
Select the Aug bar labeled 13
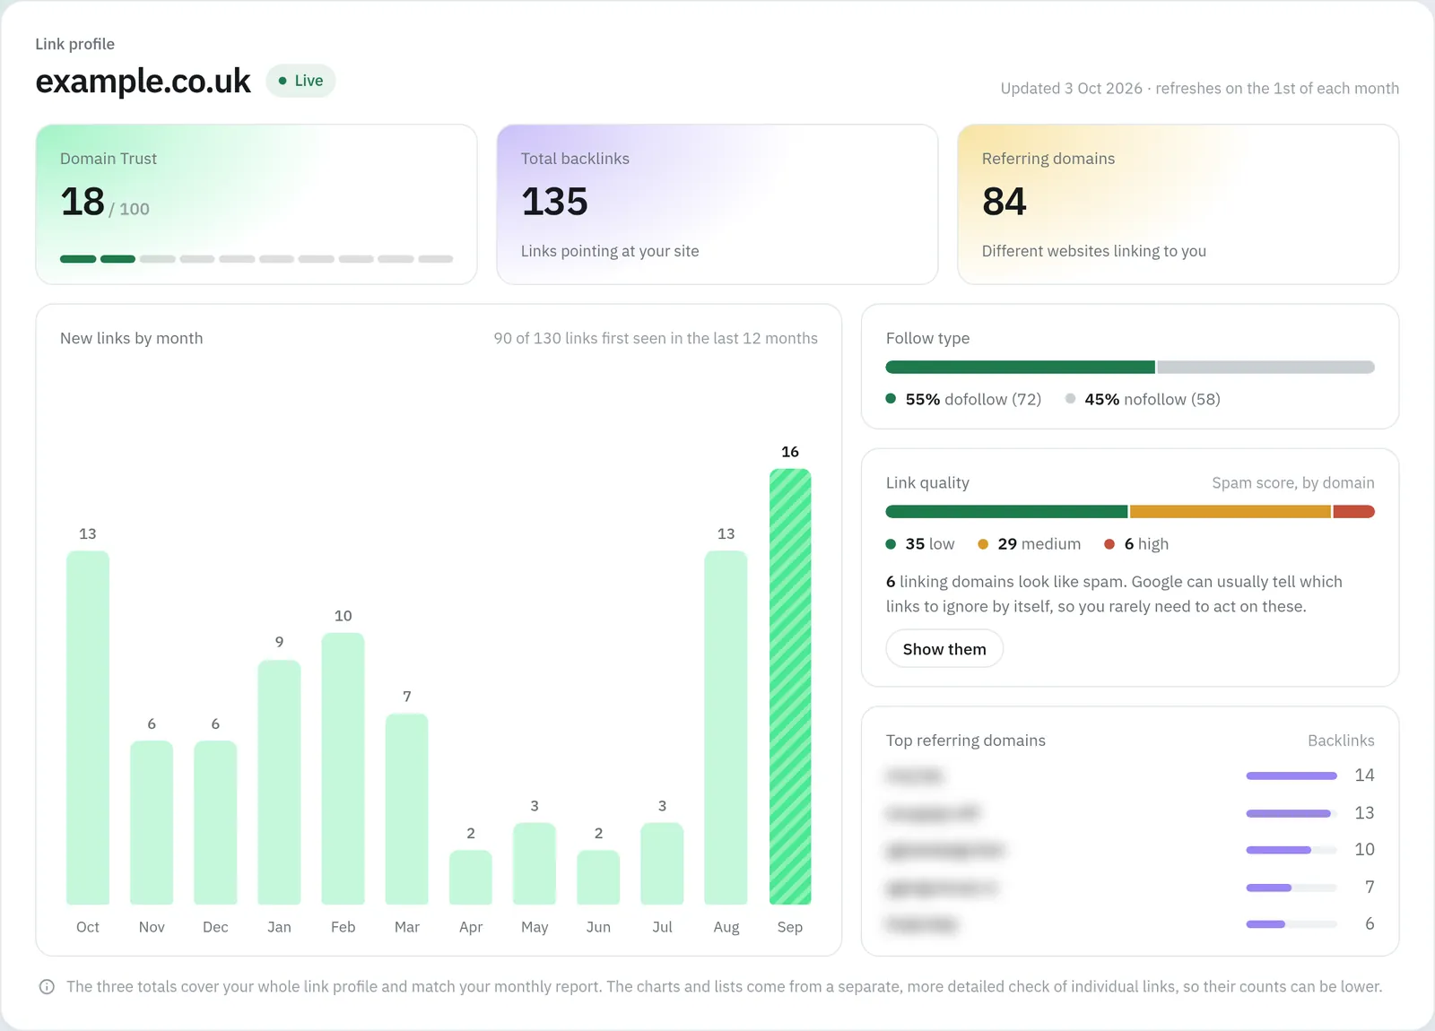tap(726, 727)
